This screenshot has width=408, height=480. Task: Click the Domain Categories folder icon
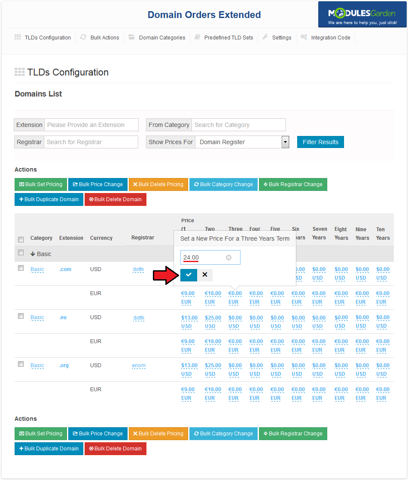click(131, 37)
